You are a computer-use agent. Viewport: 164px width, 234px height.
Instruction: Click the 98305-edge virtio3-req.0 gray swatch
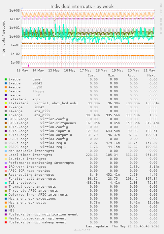6,143
